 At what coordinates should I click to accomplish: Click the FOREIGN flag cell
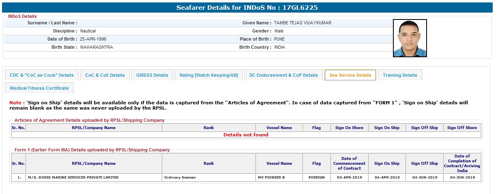pos(316,177)
